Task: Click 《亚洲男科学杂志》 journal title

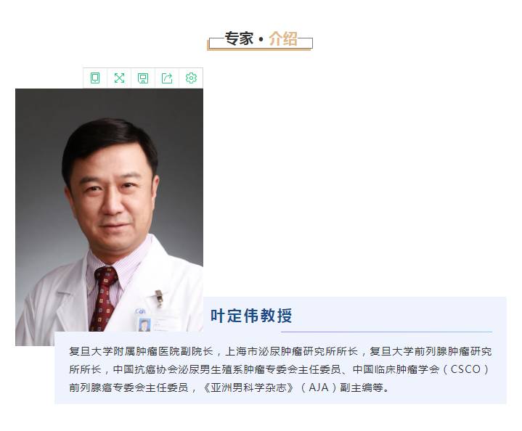Action: pos(249,387)
